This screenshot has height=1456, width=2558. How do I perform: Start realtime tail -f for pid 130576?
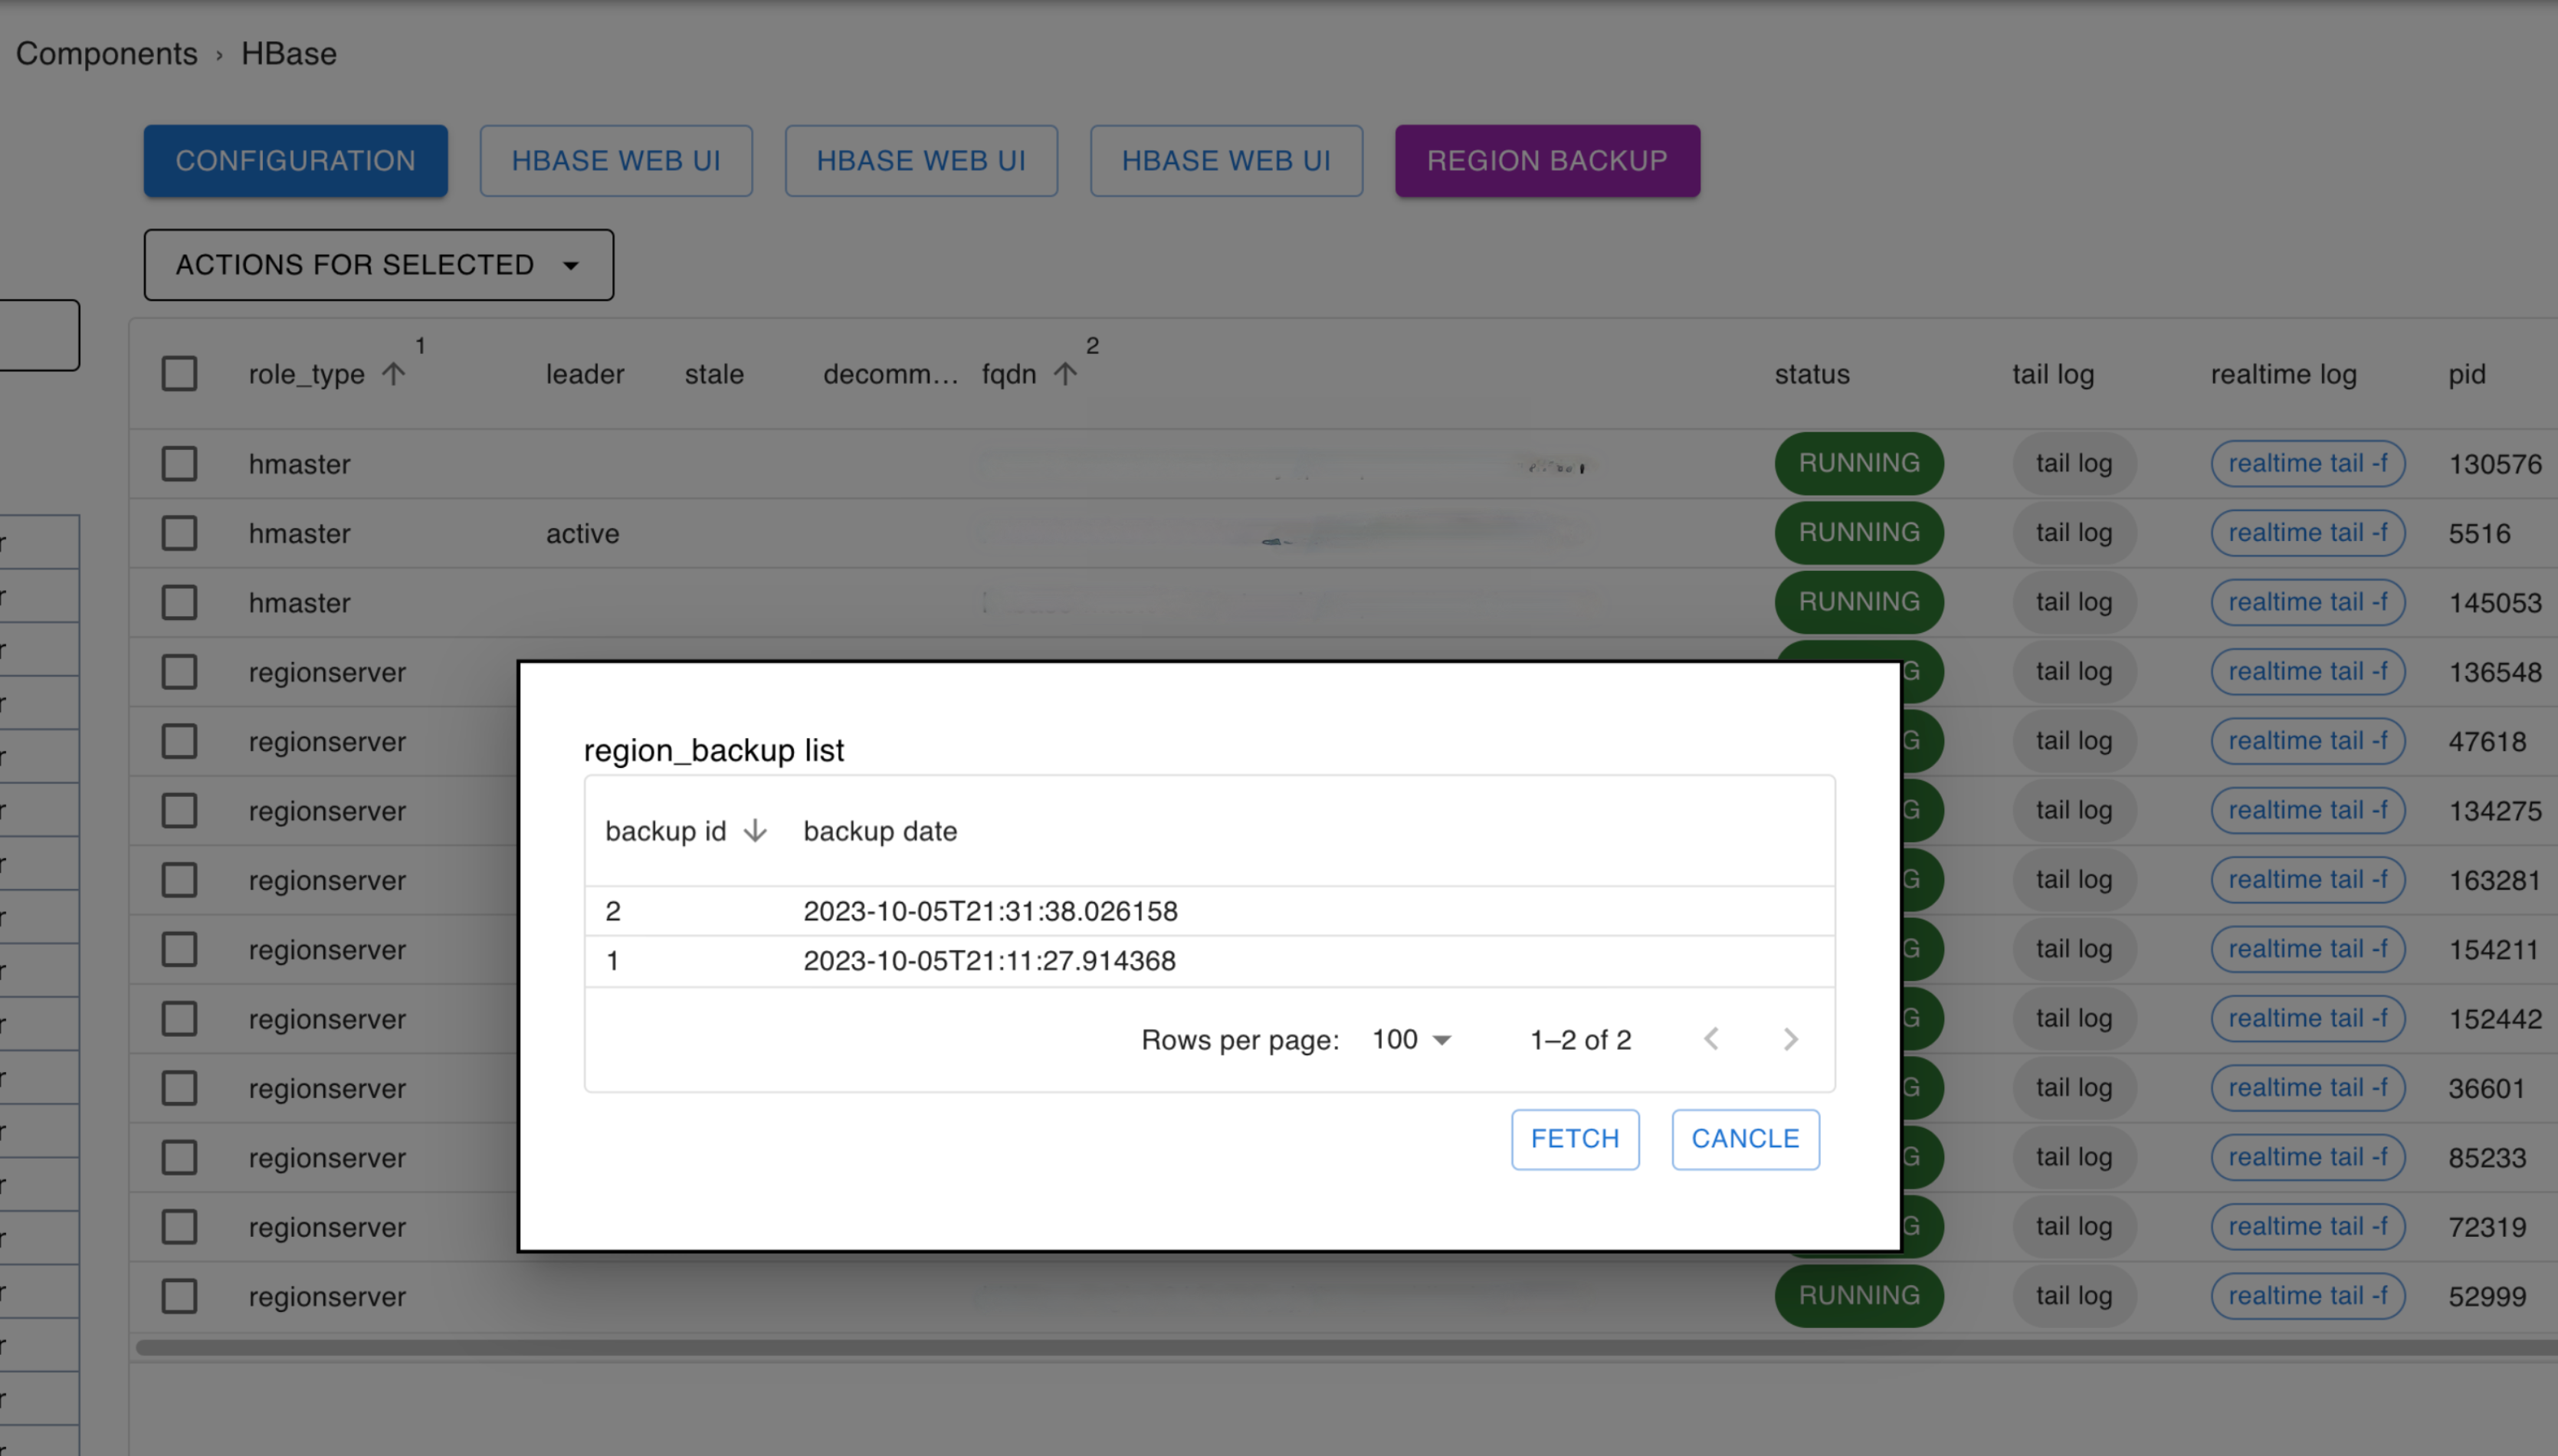click(2308, 463)
